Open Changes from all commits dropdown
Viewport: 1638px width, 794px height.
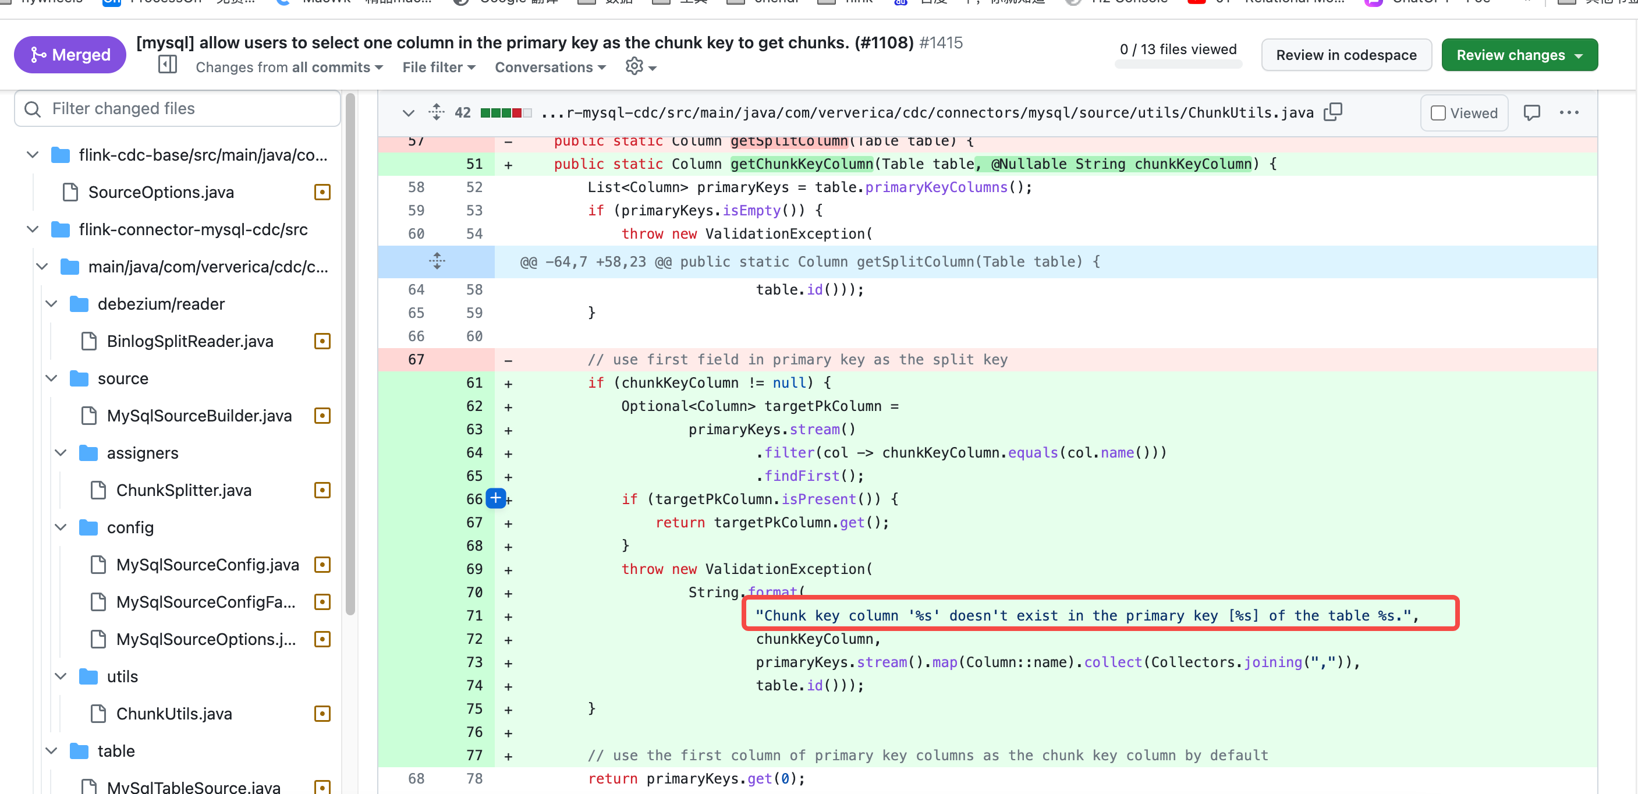pos(289,68)
